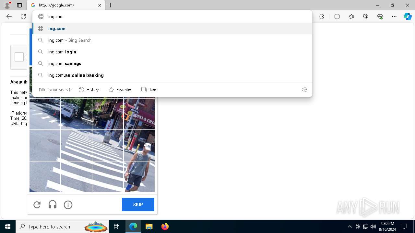The width and height of the screenshot is (415, 233).
Task: Select captcha tile with man's legs
Action: click(139, 177)
